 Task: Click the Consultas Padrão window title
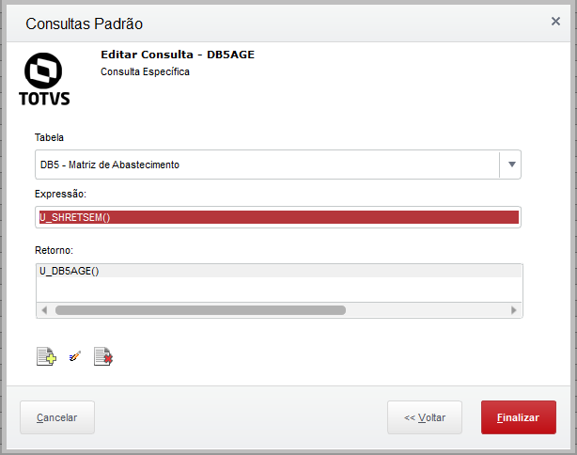point(84,24)
